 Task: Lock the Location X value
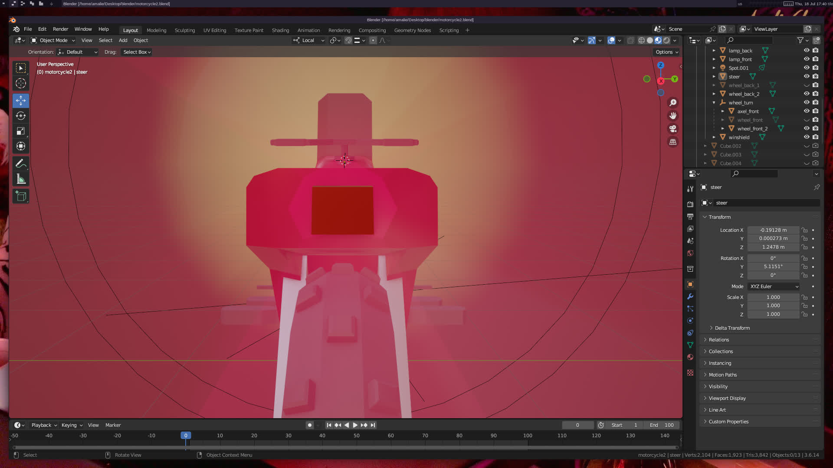pyautogui.click(x=804, y=230)
